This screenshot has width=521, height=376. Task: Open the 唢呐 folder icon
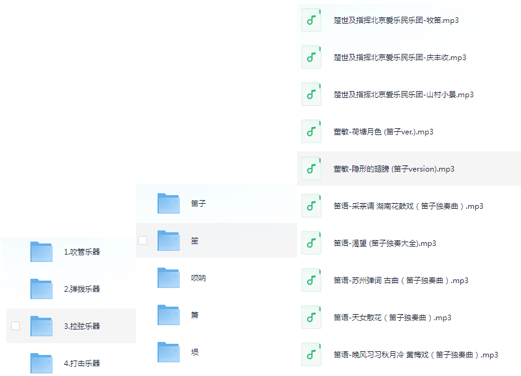[168, 278]
